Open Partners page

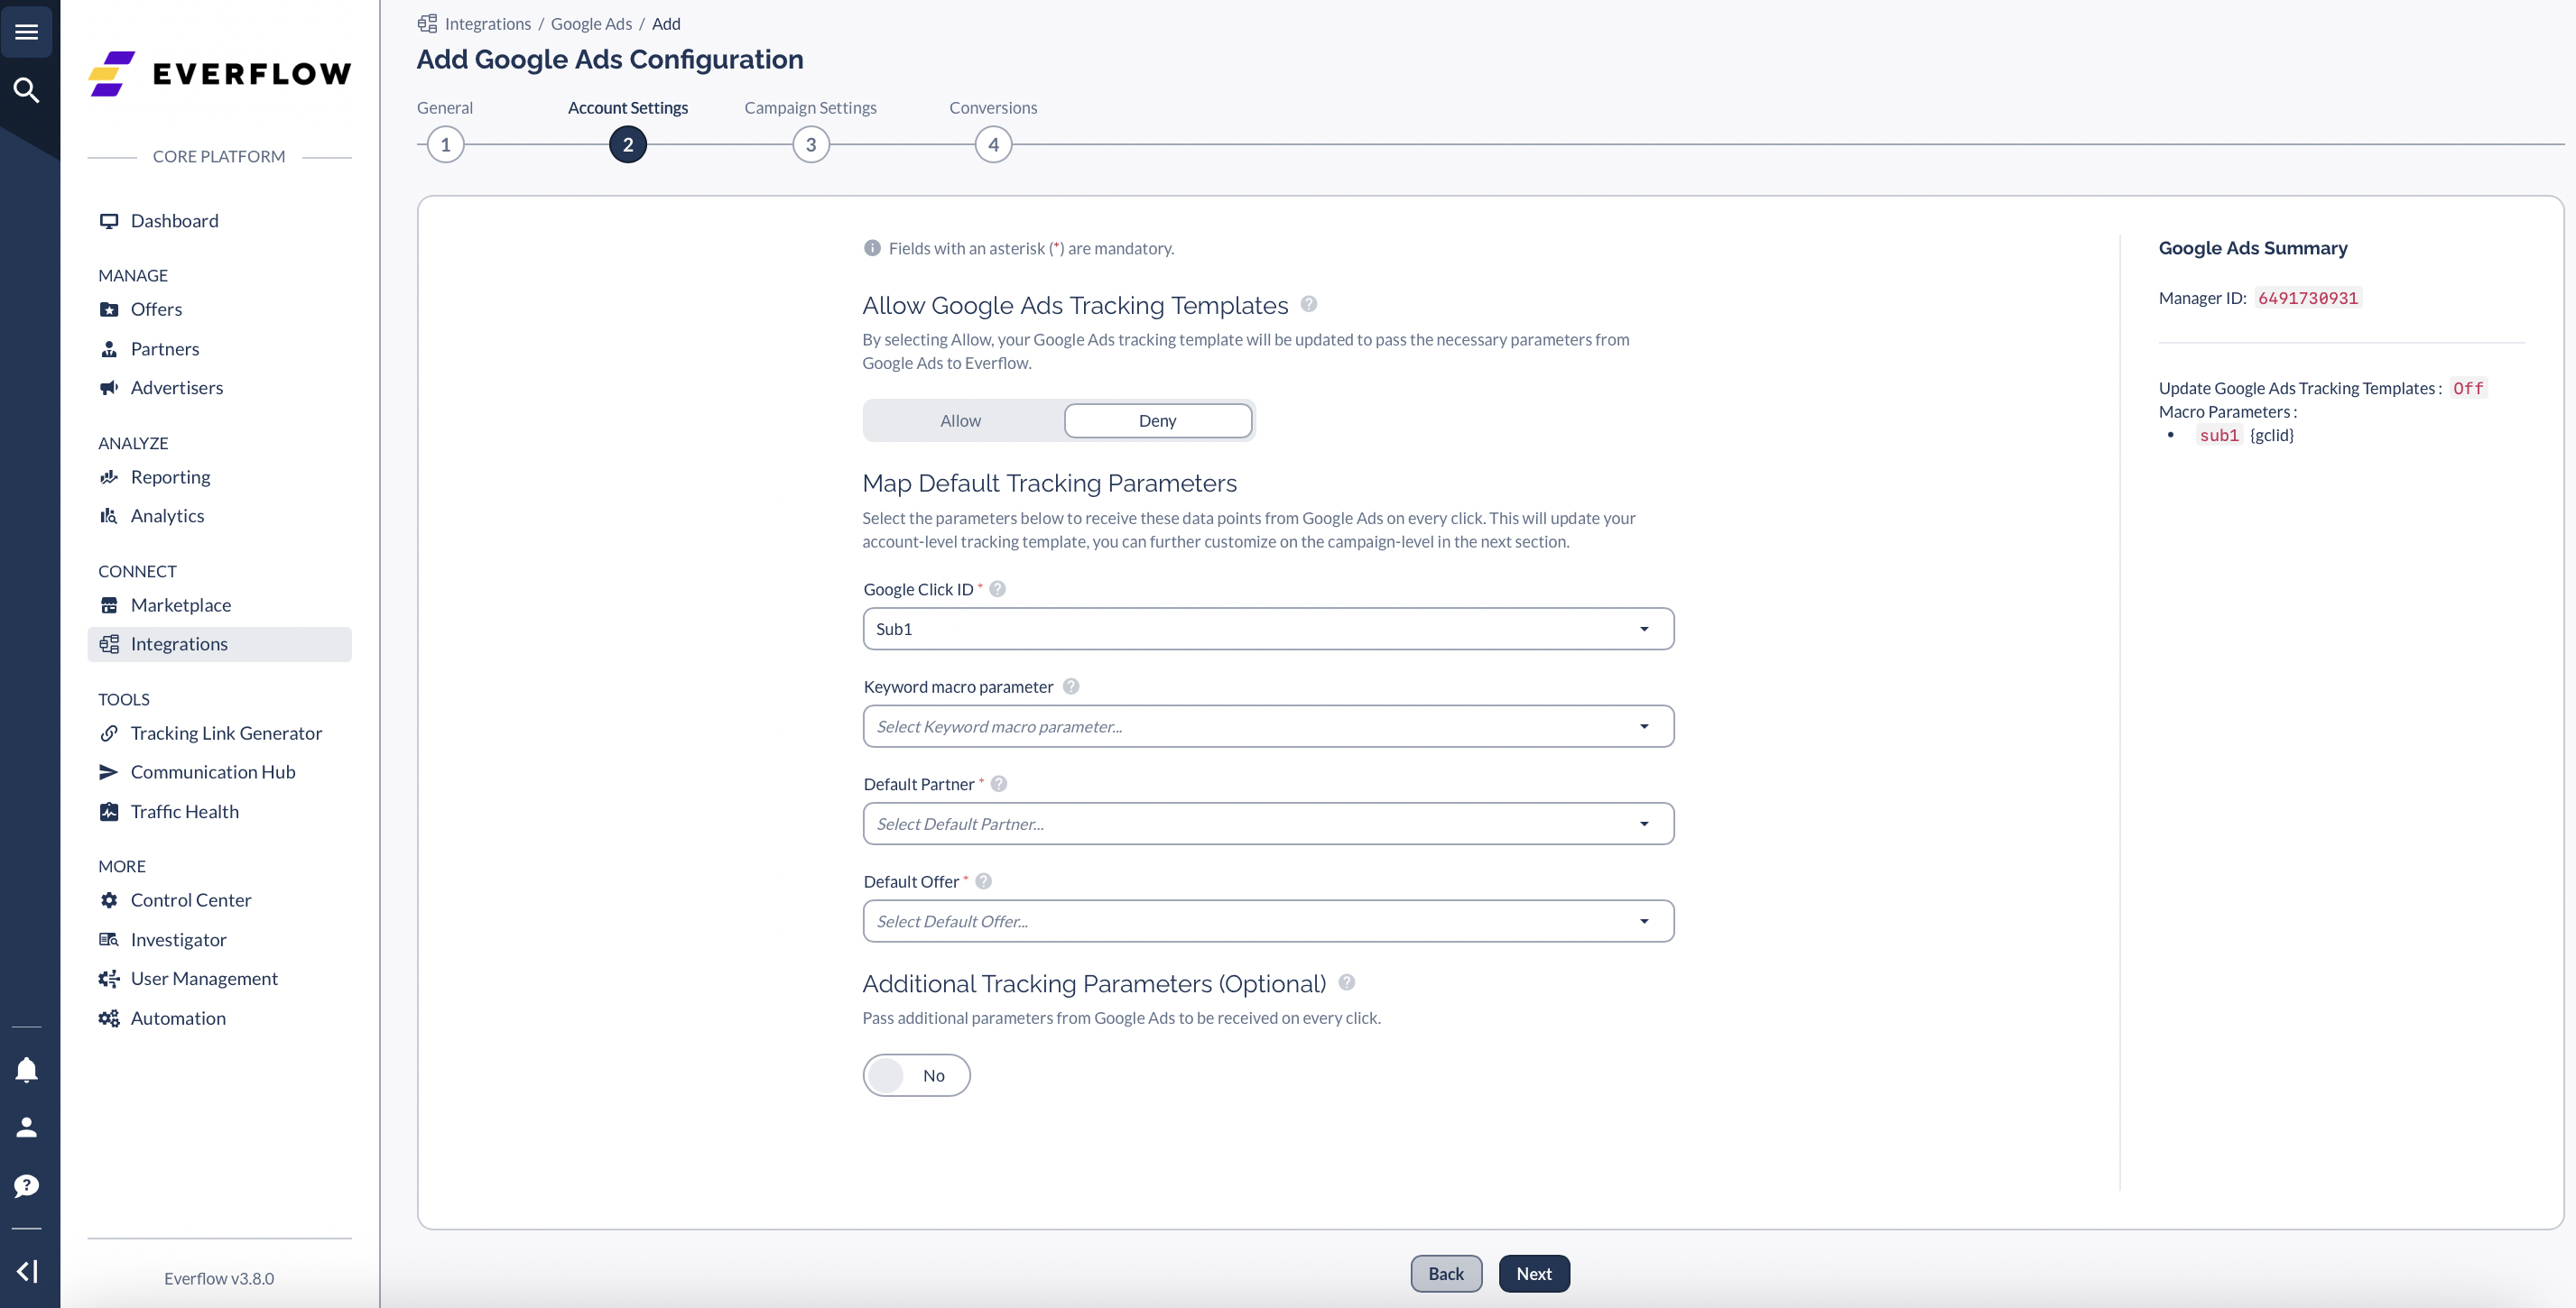coord(219,349)
